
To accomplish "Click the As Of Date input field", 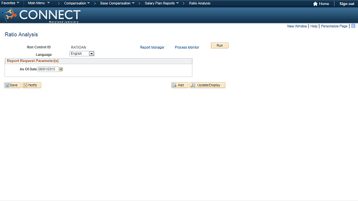I will 48,69.
